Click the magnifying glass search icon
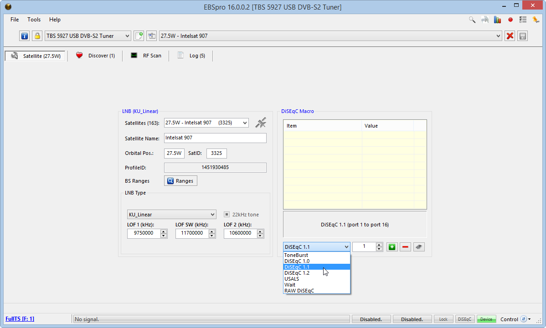The image size is (546, 328). coord(472,20)
